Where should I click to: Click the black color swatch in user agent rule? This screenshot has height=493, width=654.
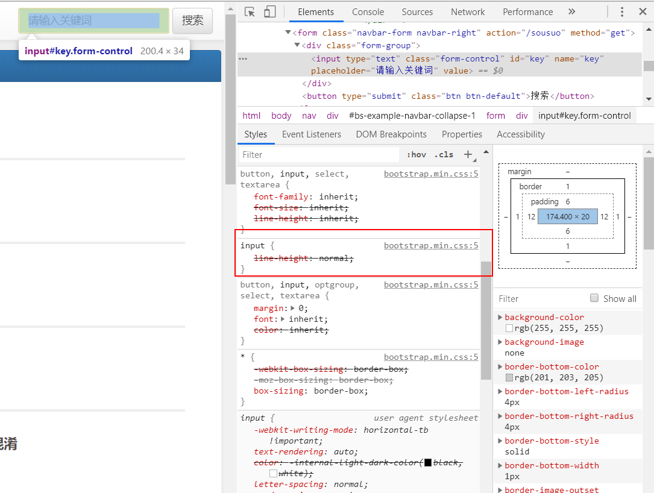[427, 462]
